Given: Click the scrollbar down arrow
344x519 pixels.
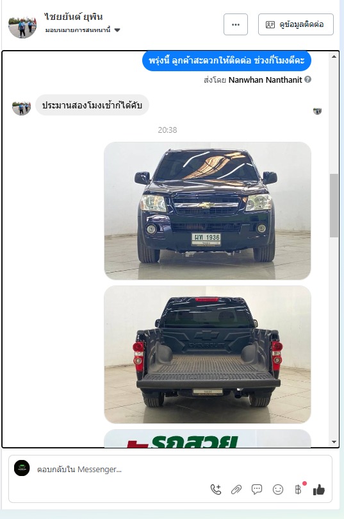Looking at the screenshot, I should (x=334, y=442).
